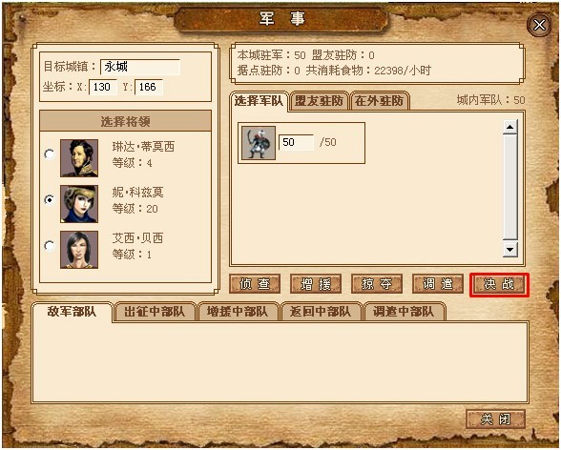Open the 出征中部队 tab
This screenshot has width=561, height=450.
pos(155,312)
